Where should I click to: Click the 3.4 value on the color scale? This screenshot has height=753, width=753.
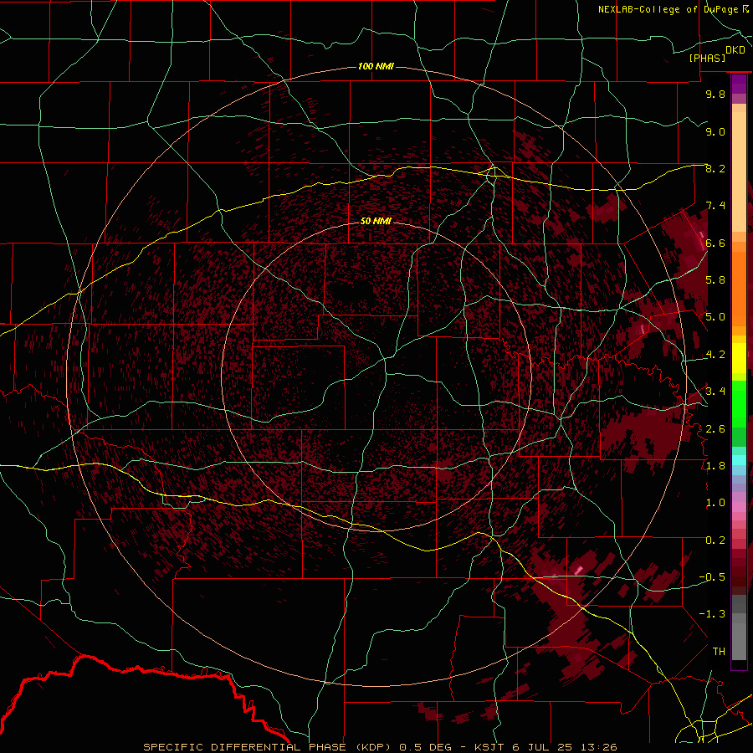point(715,392)
